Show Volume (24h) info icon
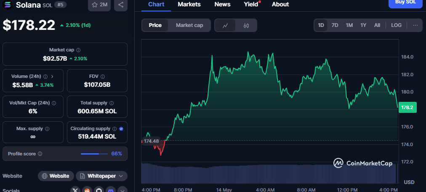This screenshot has width=426, height=192. (45, 77)
